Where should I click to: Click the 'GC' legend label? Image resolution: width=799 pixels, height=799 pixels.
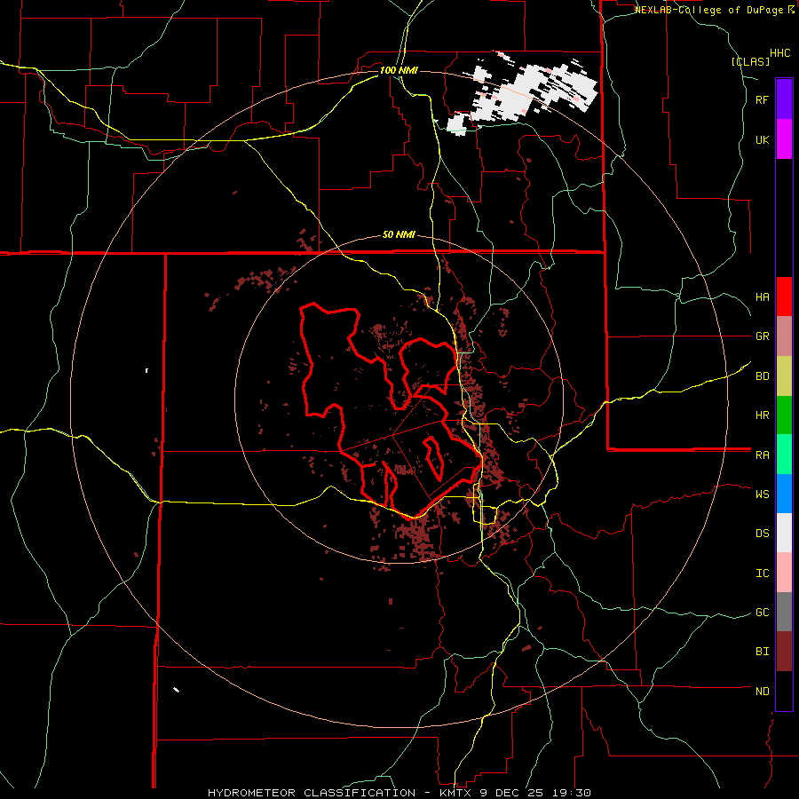click(762, 613)
